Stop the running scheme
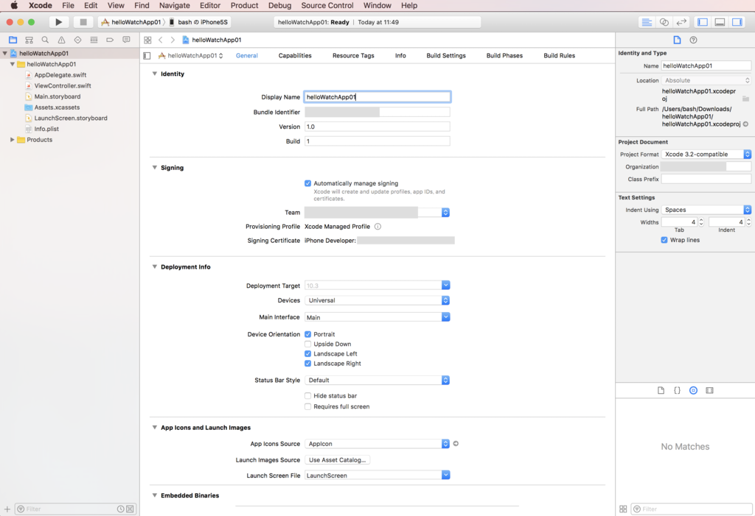This screenshot has height=516, width=755. (83, 22)
